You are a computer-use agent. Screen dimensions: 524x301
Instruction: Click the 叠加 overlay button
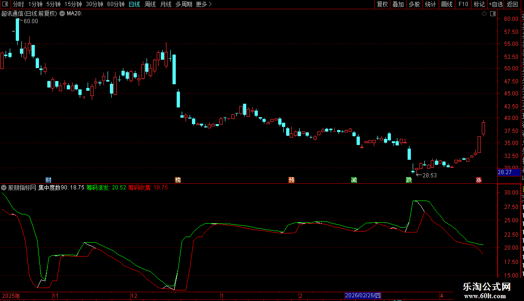(398, 4)
